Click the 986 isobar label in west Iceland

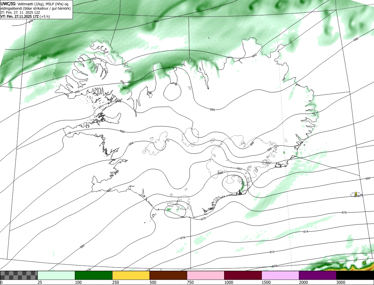(x=122, y=132)
